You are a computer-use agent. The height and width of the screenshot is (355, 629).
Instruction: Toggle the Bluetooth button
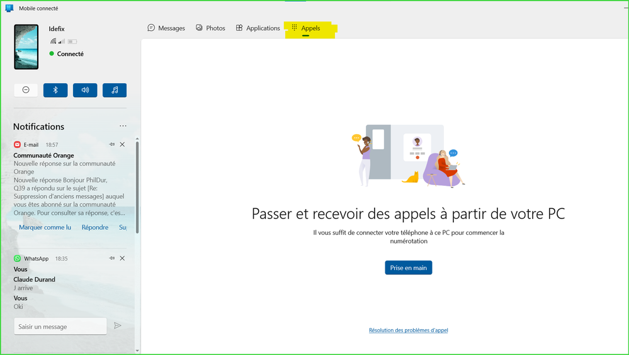55,90
